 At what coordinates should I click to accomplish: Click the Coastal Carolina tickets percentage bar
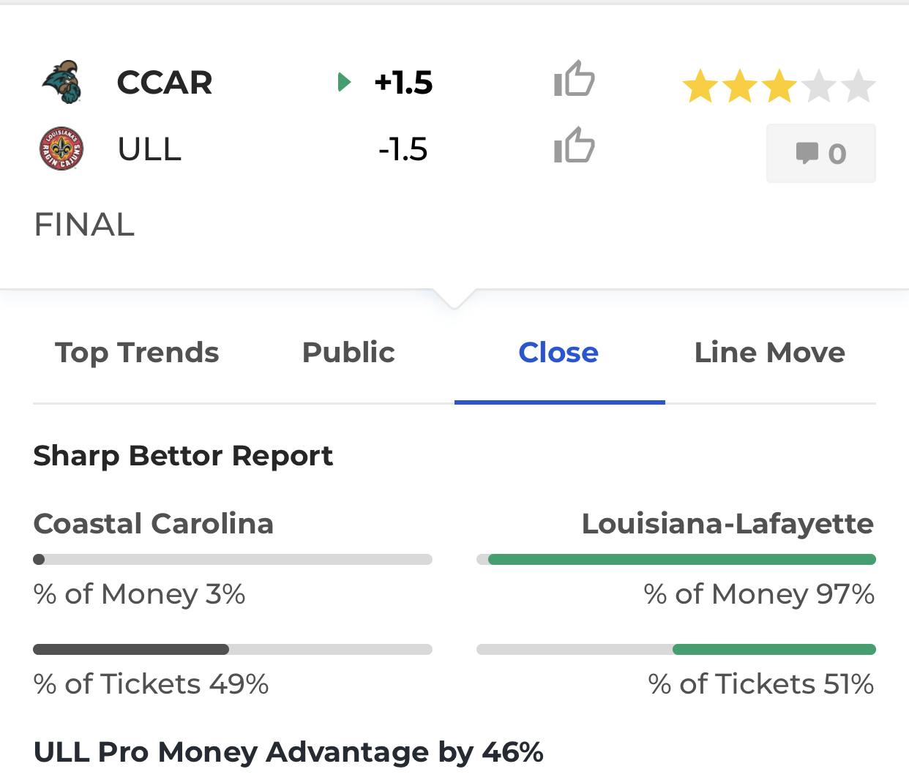(233, 649)
